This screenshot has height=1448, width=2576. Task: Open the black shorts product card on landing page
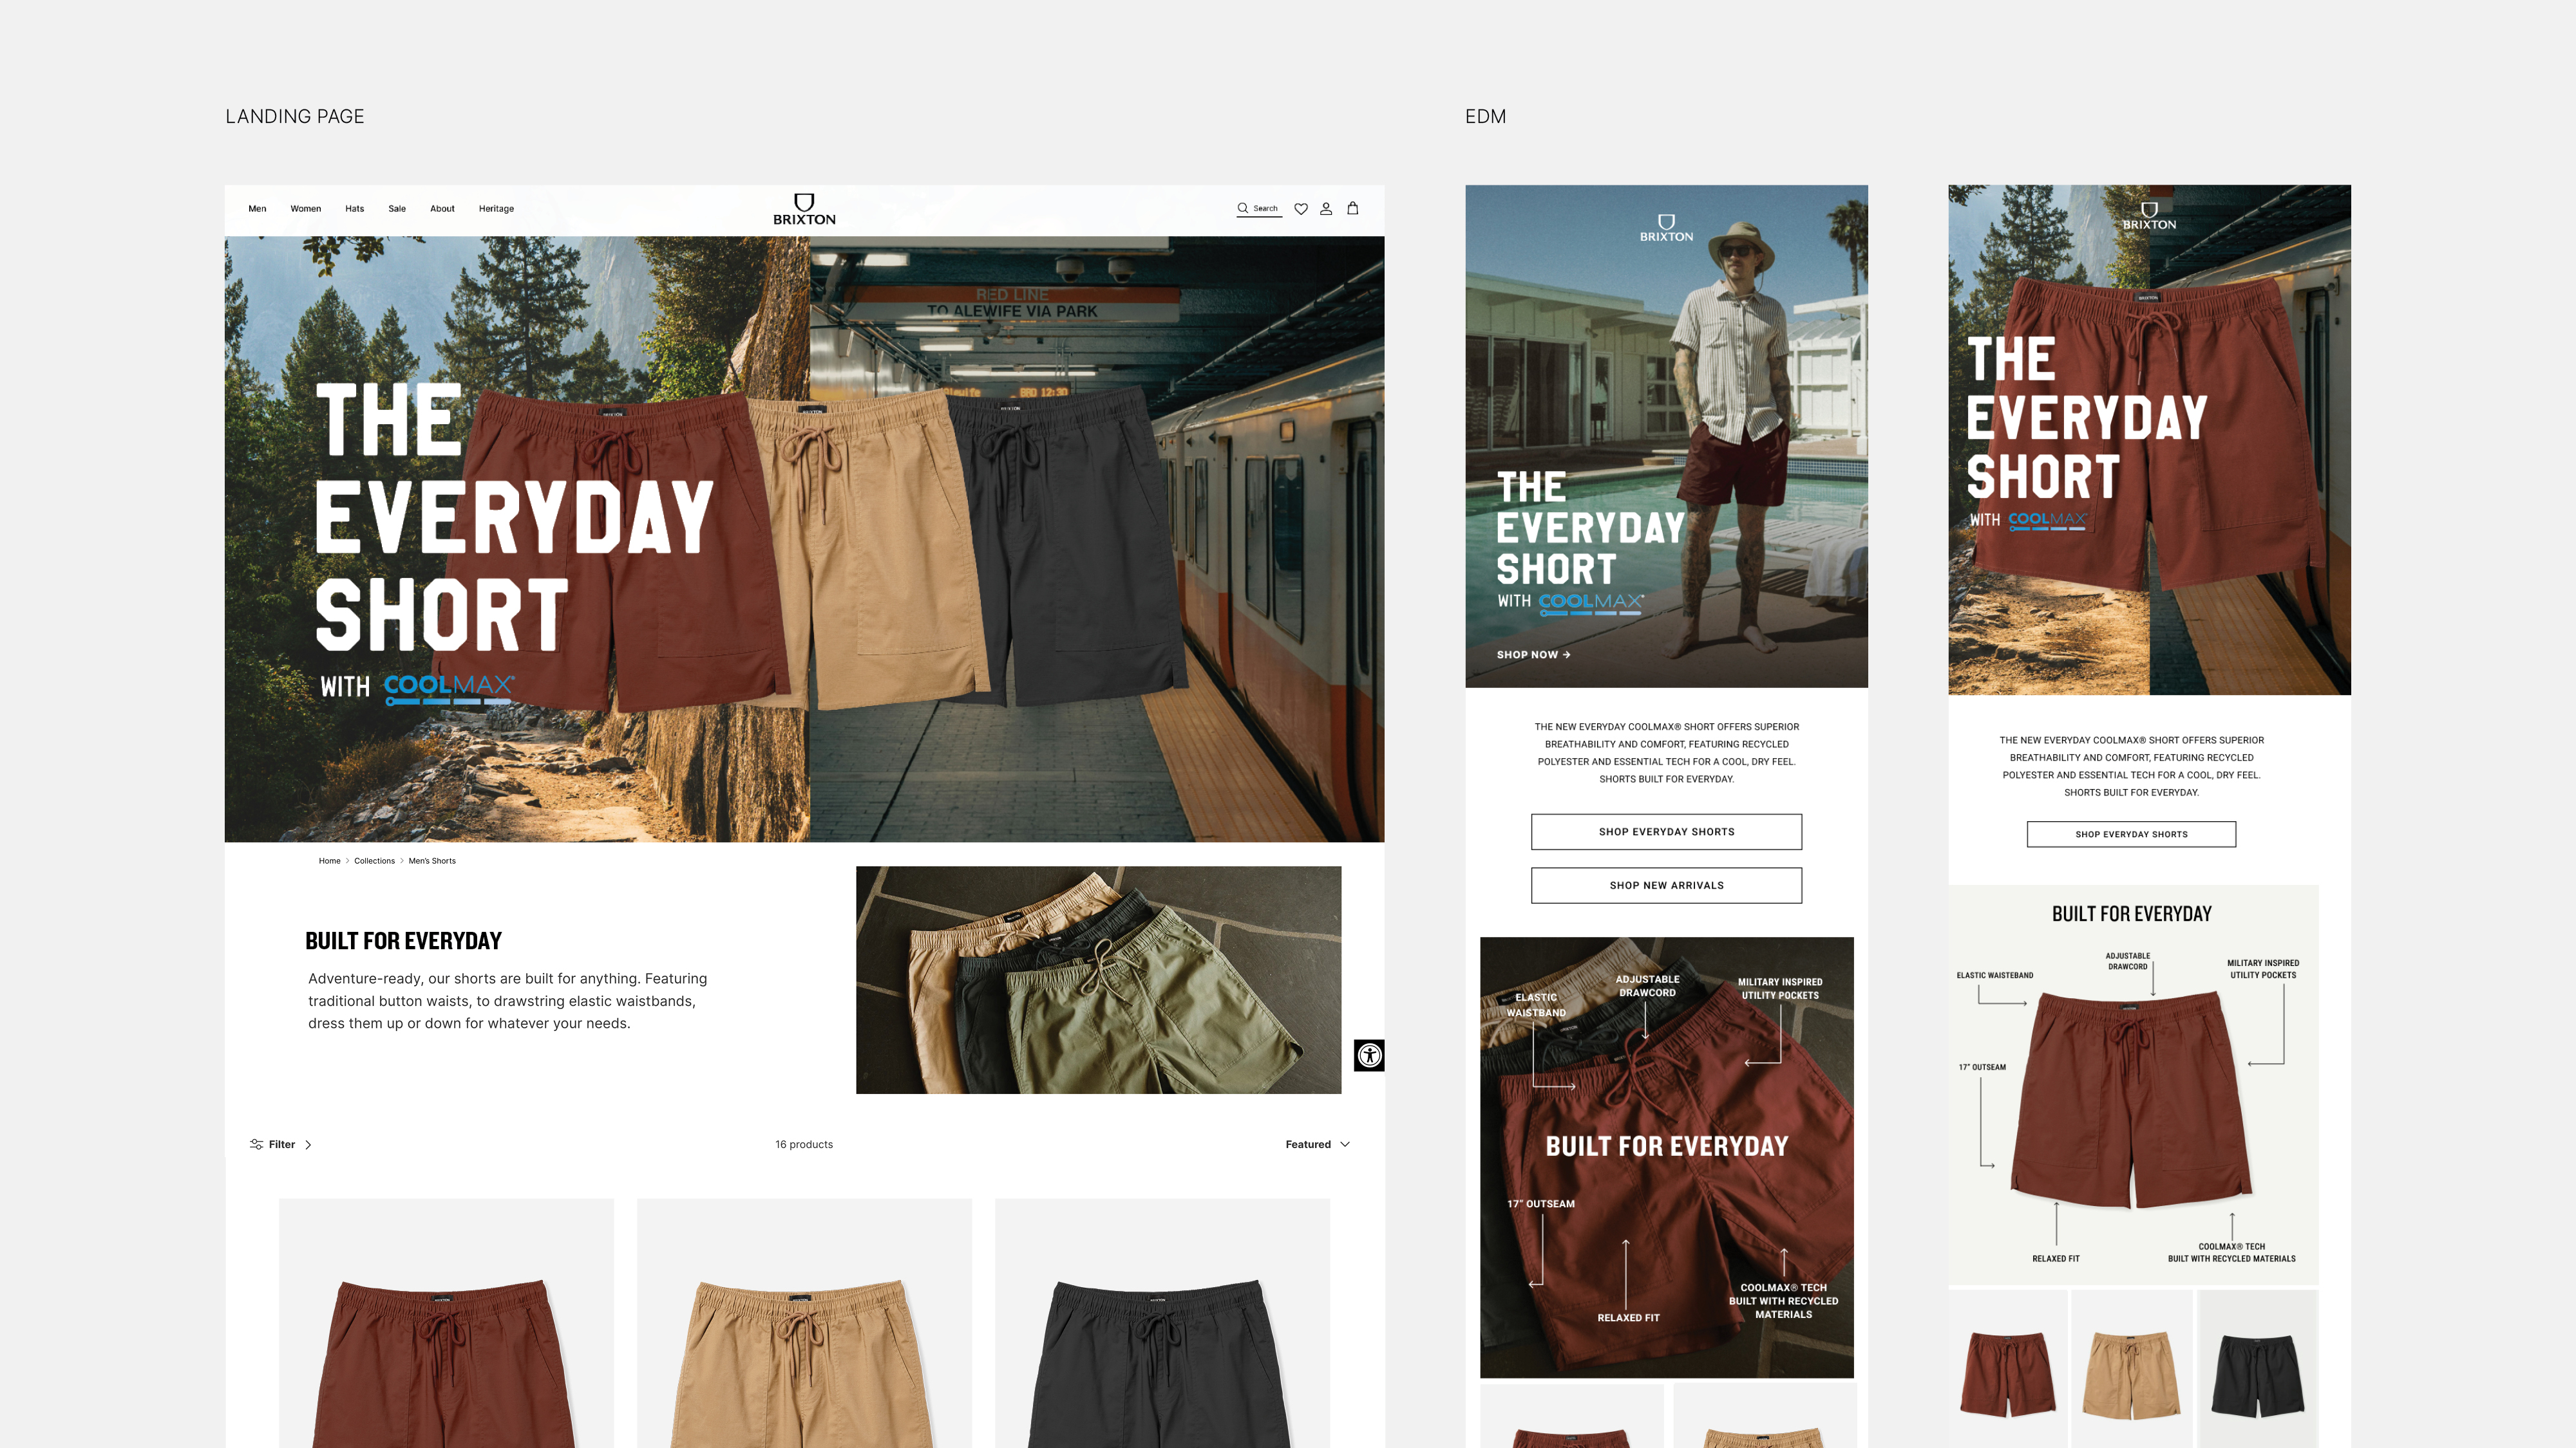pos(1162,1323)
